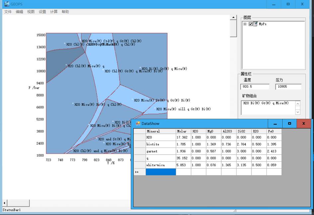Minimize the DataShow window
The height and width of the screenshot is (215, 314).
click(x=275, y=124)
